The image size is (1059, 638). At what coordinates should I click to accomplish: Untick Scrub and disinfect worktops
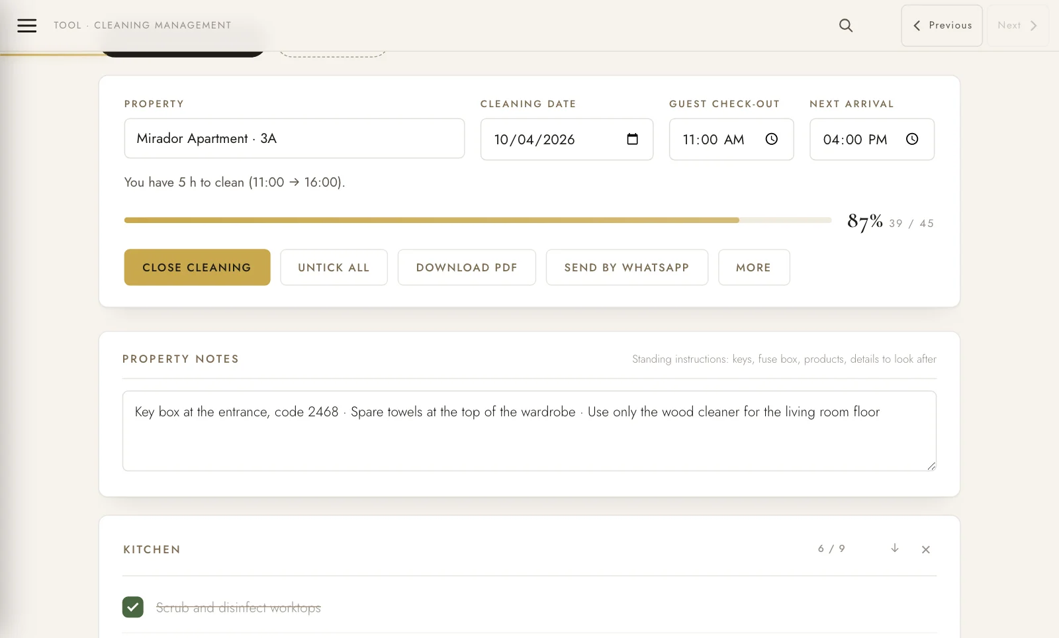click(x=133, y=607)
